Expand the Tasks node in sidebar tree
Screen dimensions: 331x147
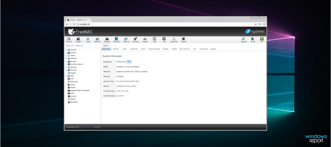pos(66,55)
